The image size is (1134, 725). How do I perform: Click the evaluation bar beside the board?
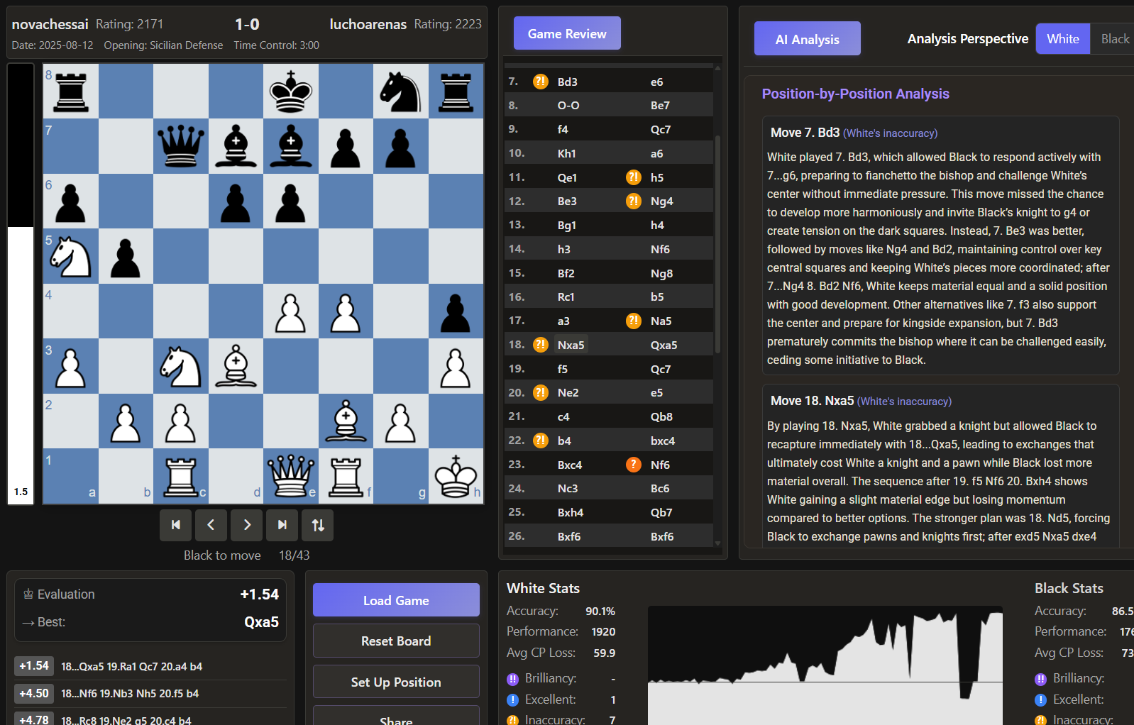pyautogui.click(x=21, y=284)
